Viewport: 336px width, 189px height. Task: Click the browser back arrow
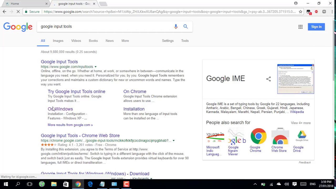pos(4,12)
